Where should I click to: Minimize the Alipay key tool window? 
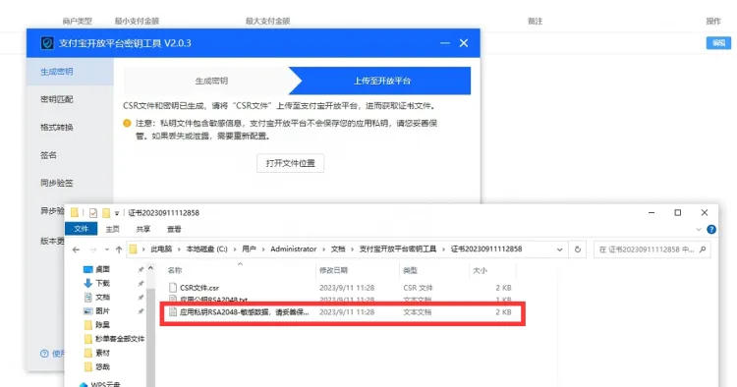click(x=444, y=43)
